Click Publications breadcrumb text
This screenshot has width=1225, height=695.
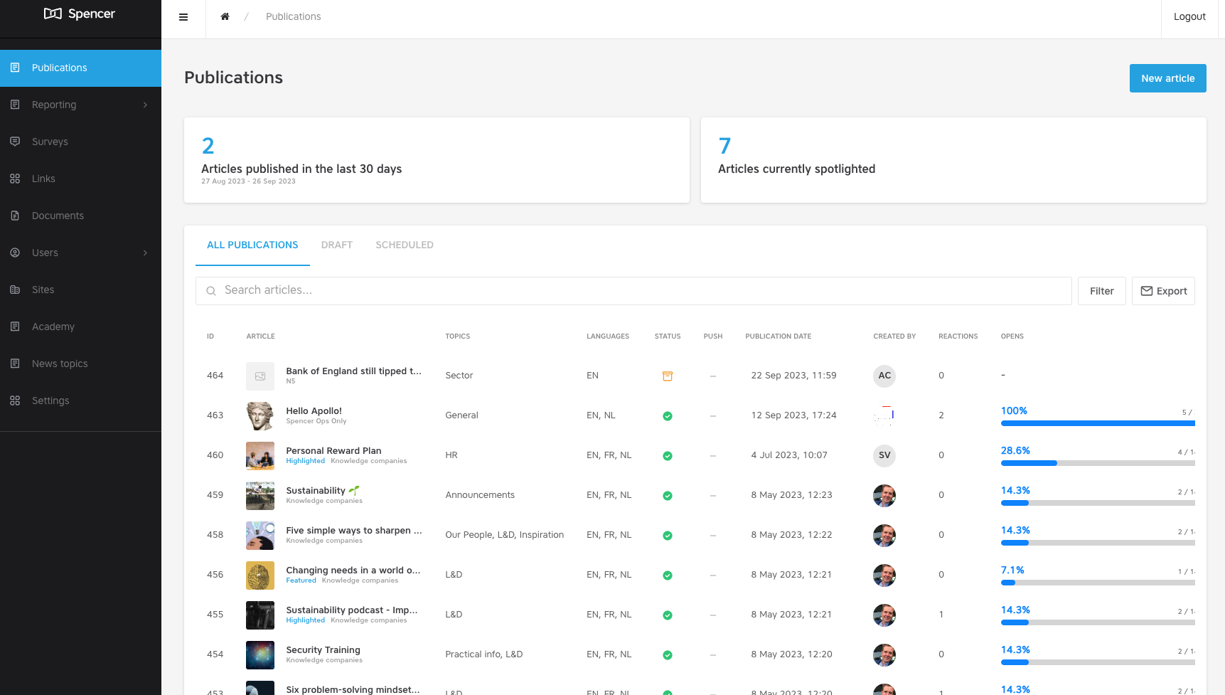tap(293, 16)
